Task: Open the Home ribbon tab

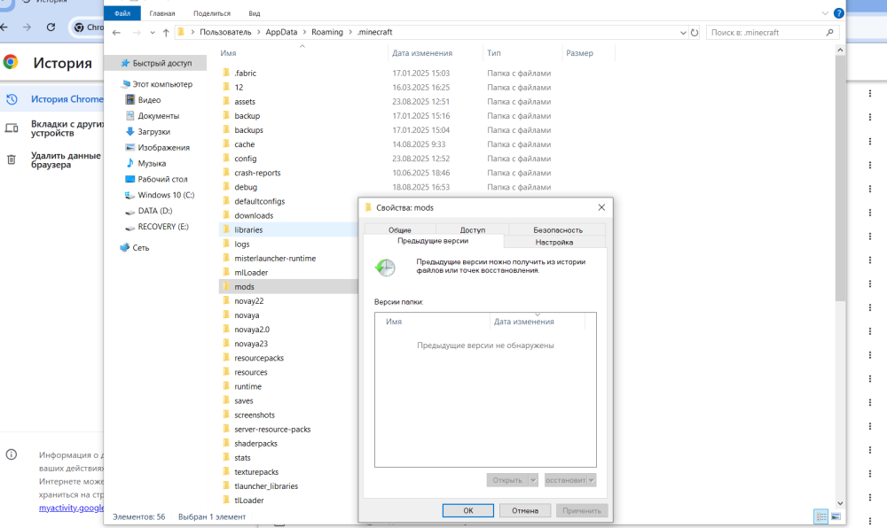Action: click(162, 13)
